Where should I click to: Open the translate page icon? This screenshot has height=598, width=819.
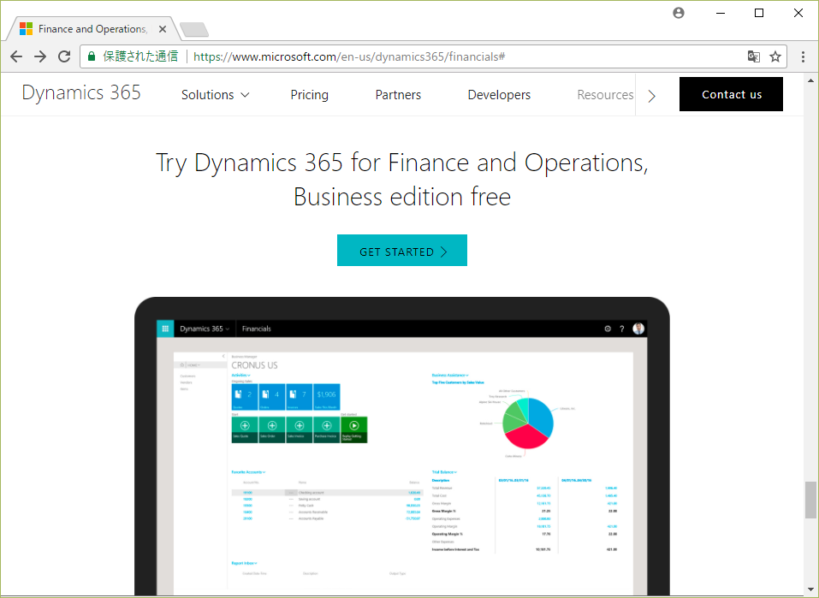click(x=753, y=56)
